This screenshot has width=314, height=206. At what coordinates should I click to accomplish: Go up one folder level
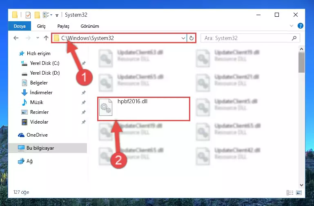click(x=46, y=38)
